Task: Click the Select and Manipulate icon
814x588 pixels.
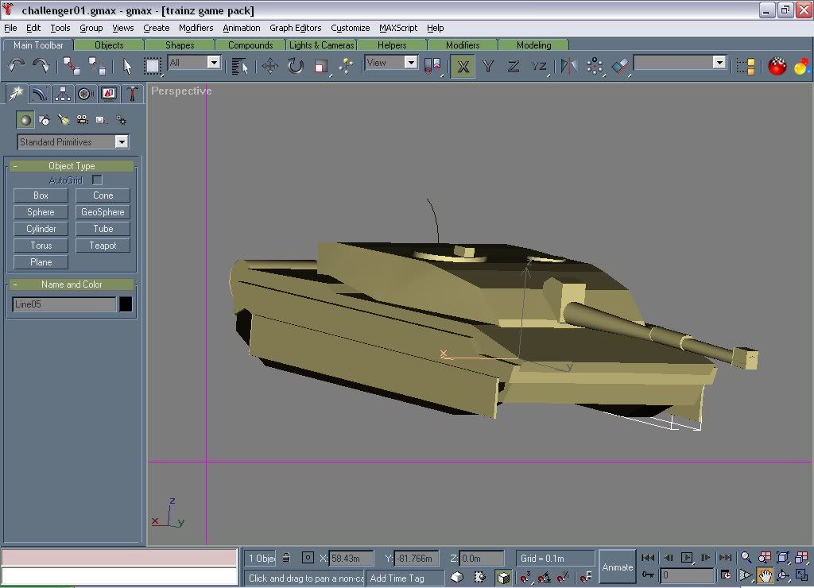Action: click(346, 66)
